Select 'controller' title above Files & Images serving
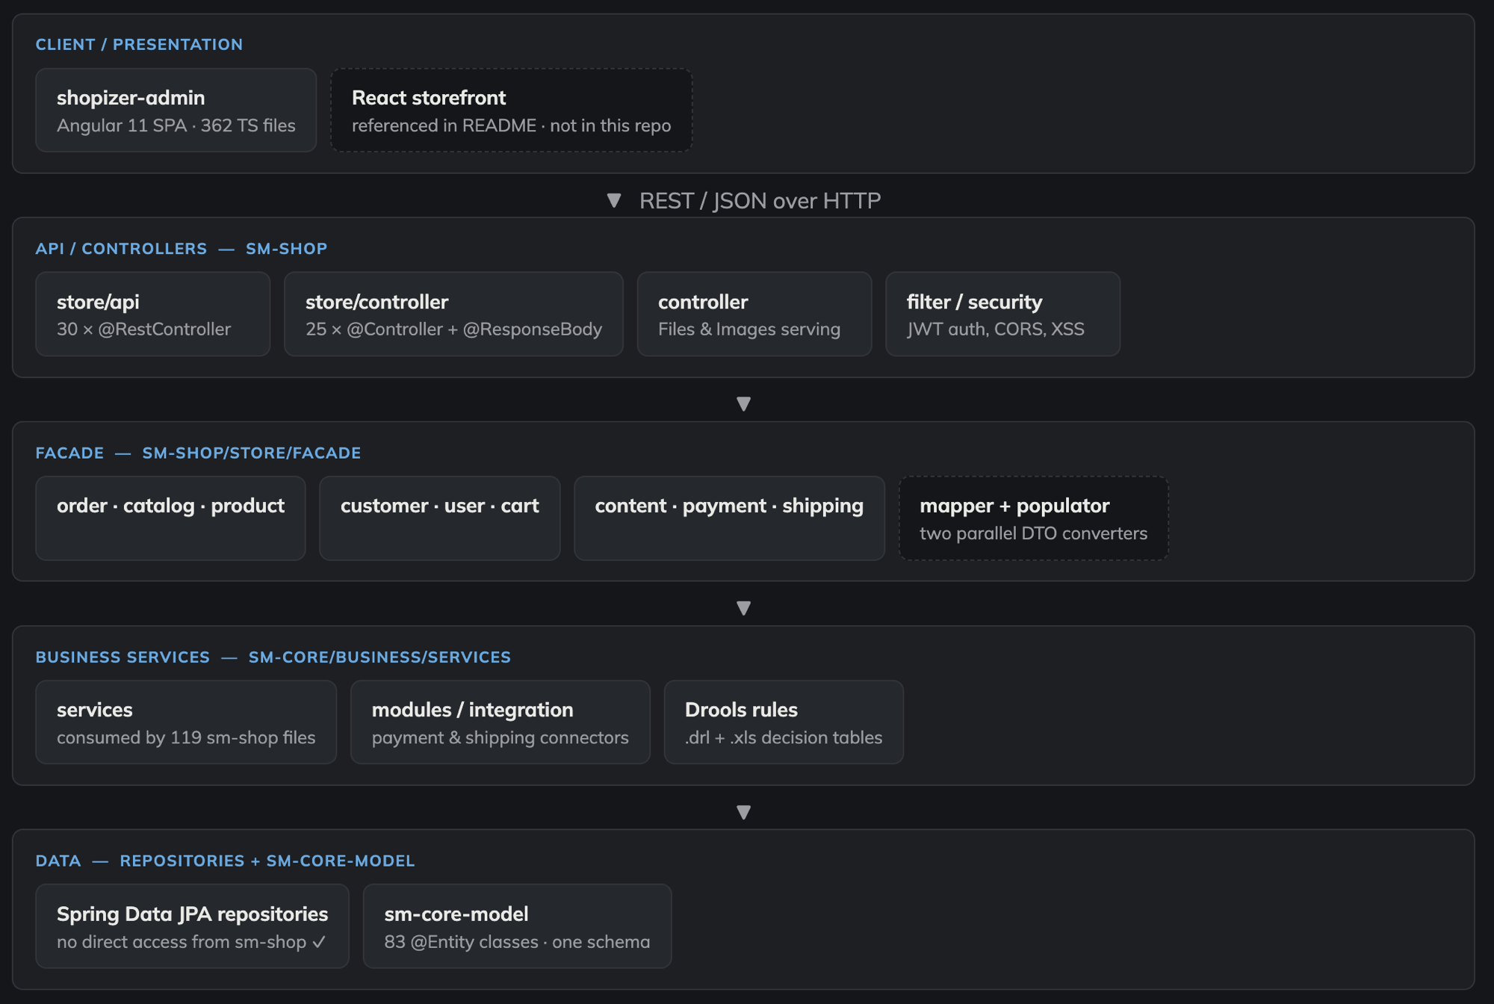Screen dimensions: 1494x1004 coord(703,302)
